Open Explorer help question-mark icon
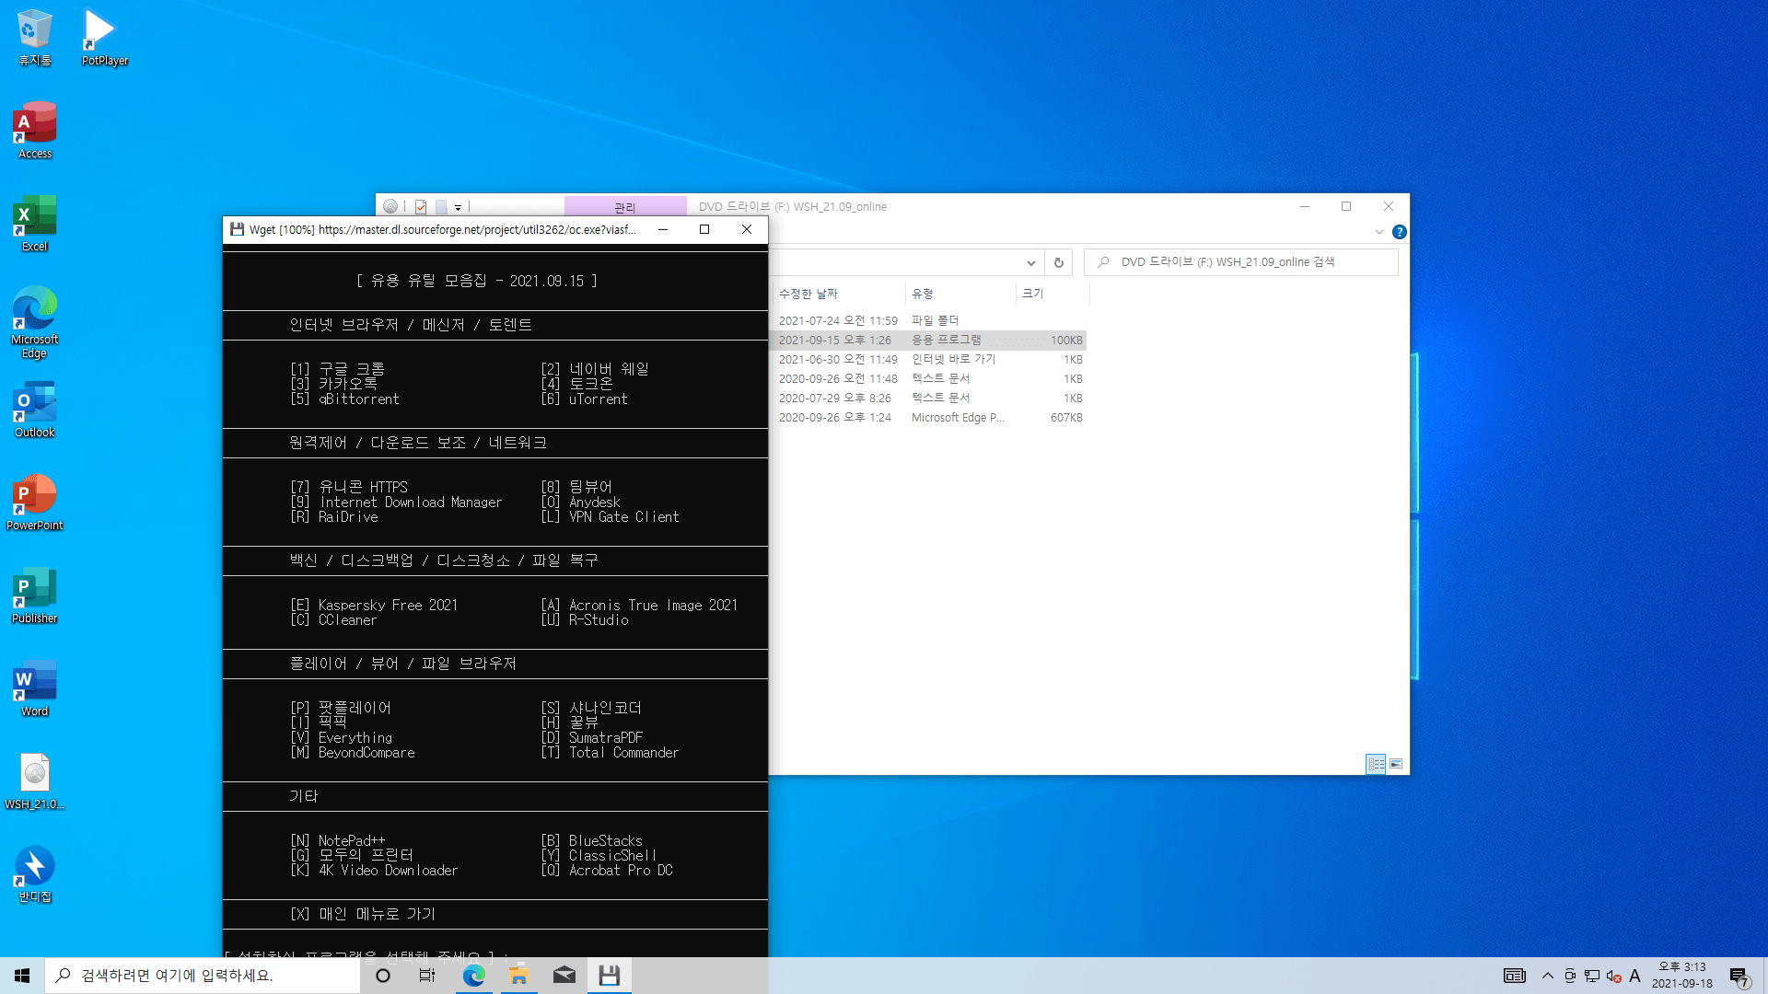The height and width of the screenshot is (994, 1768). click(x=1400, y=232)
